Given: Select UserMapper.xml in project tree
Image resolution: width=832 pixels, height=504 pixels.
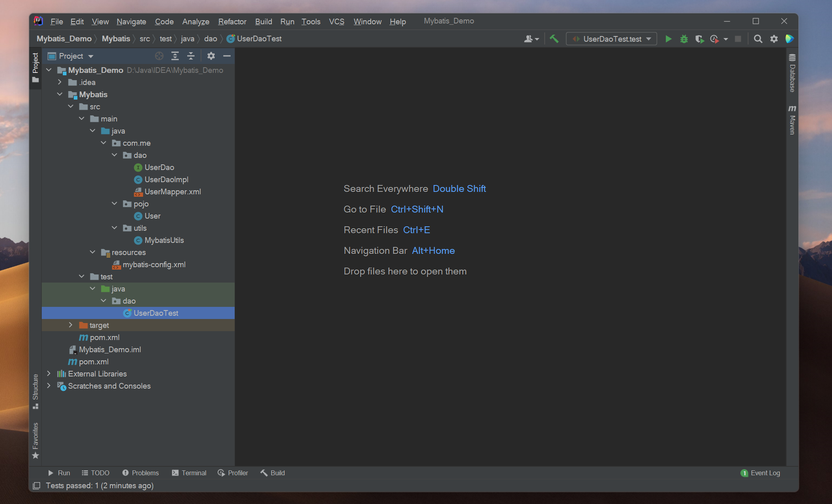Looking at the screenshot, I should (x=172, y=191).
